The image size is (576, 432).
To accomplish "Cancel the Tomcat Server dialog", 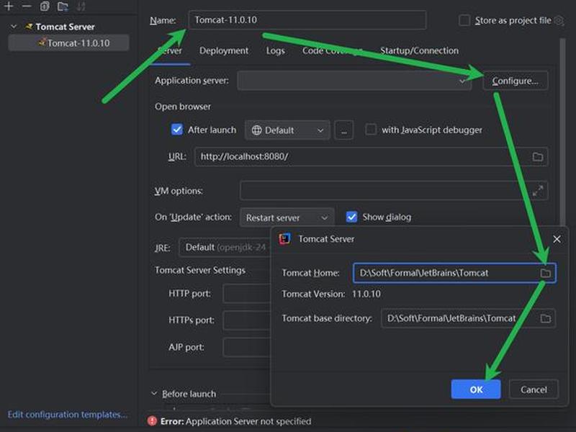I will tap(534, 390).
